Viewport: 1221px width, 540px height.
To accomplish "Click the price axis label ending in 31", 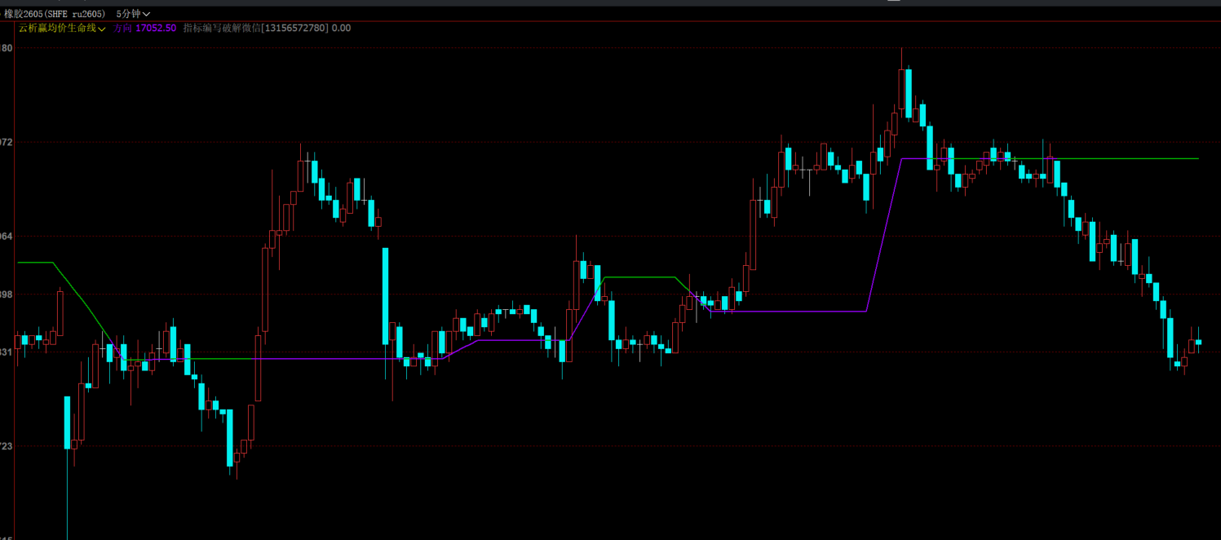I will point(7,352).
